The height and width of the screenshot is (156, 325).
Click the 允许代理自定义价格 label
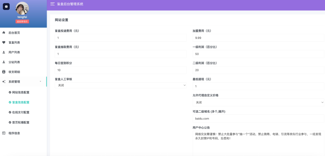click(205, 96)
